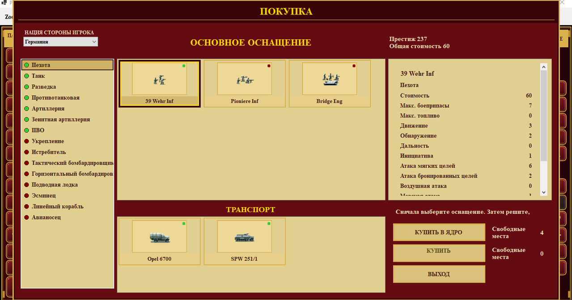572x300 pixels.
Task: Select the Подводная лодка unit class
Action: pyautogui.click(x=68, y=185)
